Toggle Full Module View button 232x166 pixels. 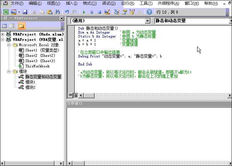pos(76,95)
